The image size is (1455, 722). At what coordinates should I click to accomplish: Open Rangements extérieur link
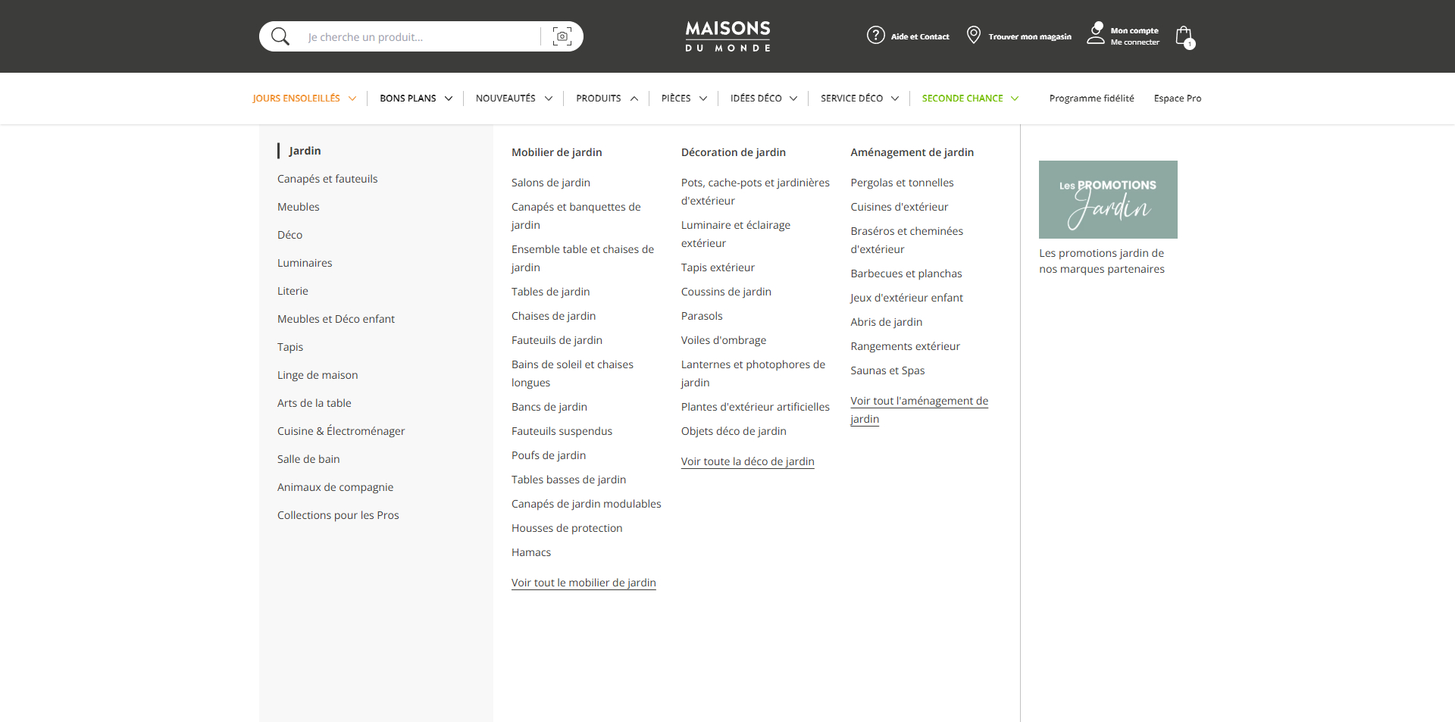point(905,346)
